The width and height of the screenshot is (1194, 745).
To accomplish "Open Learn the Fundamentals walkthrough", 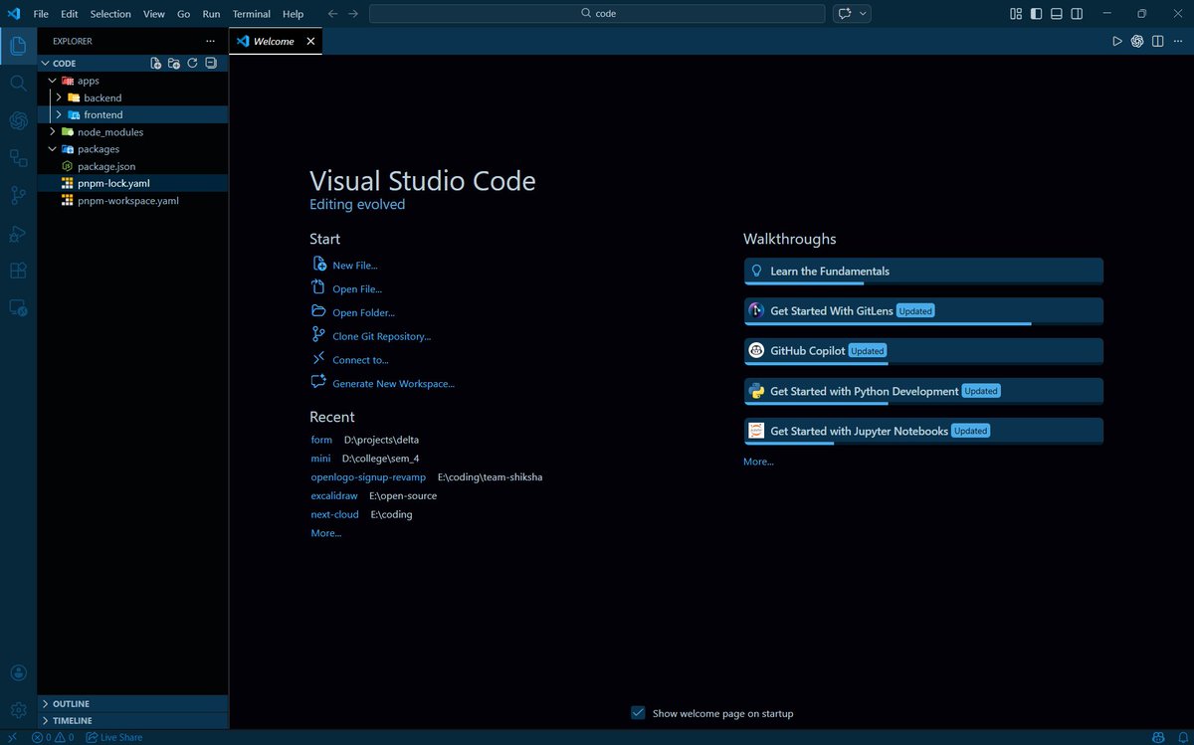I will click(x=923, y=272).
